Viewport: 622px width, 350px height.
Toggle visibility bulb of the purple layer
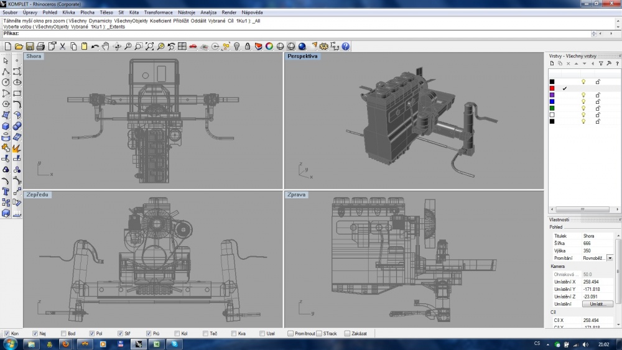(x=583, y=95)
